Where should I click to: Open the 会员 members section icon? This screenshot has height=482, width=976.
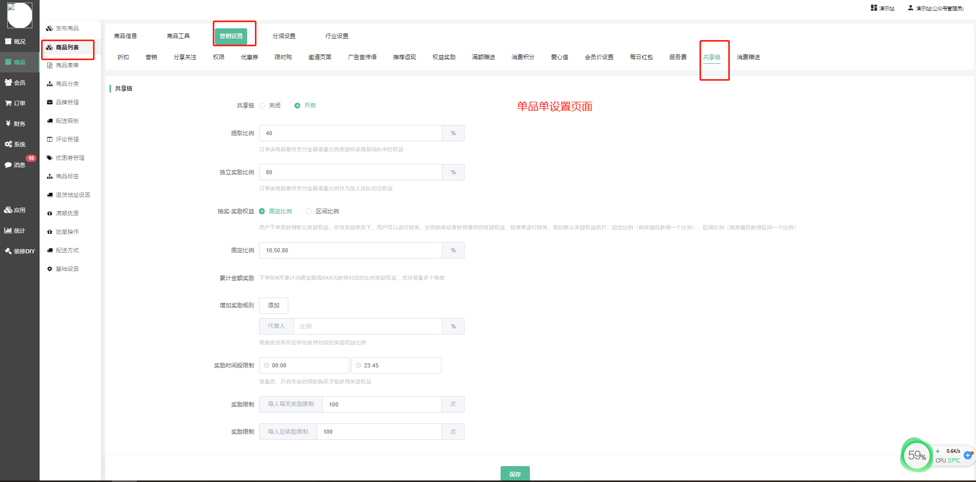(9, 83)
